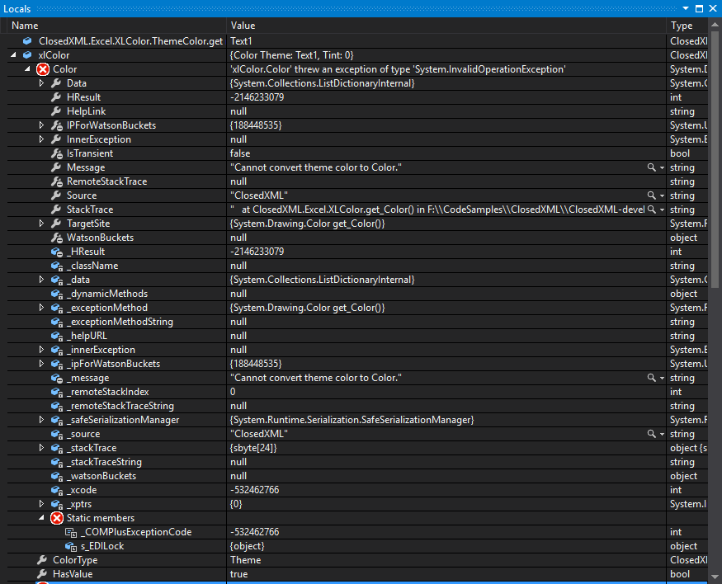Open the visualizer dropdown arrow next to Message
The height and width of the screenshot is (584, 722).
661,167
